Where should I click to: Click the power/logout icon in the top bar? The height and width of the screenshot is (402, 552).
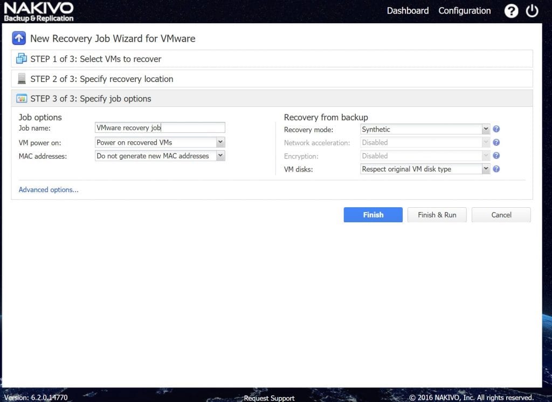pos(532,11)
